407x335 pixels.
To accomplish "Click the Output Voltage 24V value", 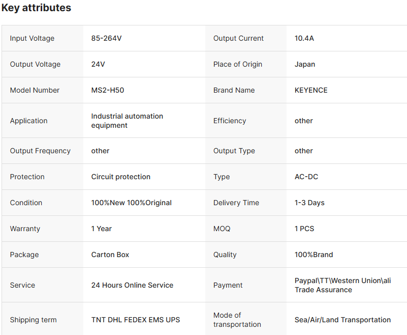I will tap(98, 64).
